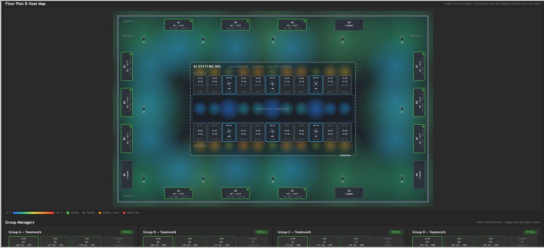
Task: Open CRAC unit C3 on the floor plan
Action: pos(292,193)
